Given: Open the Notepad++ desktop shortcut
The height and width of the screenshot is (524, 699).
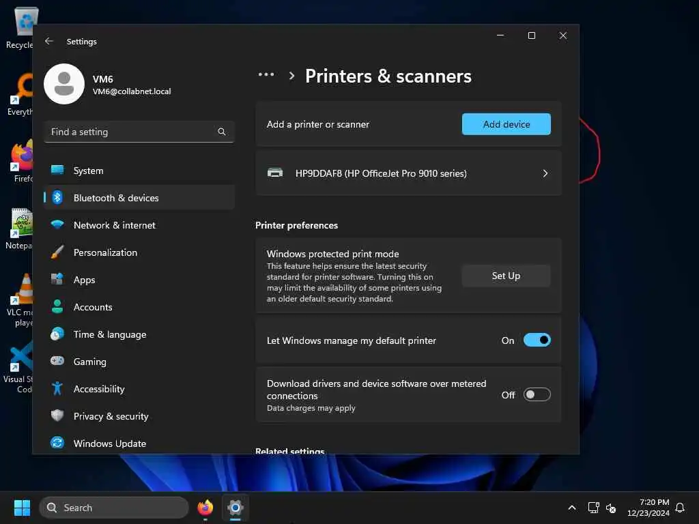Looking at the screenshot, I should 20,229.
